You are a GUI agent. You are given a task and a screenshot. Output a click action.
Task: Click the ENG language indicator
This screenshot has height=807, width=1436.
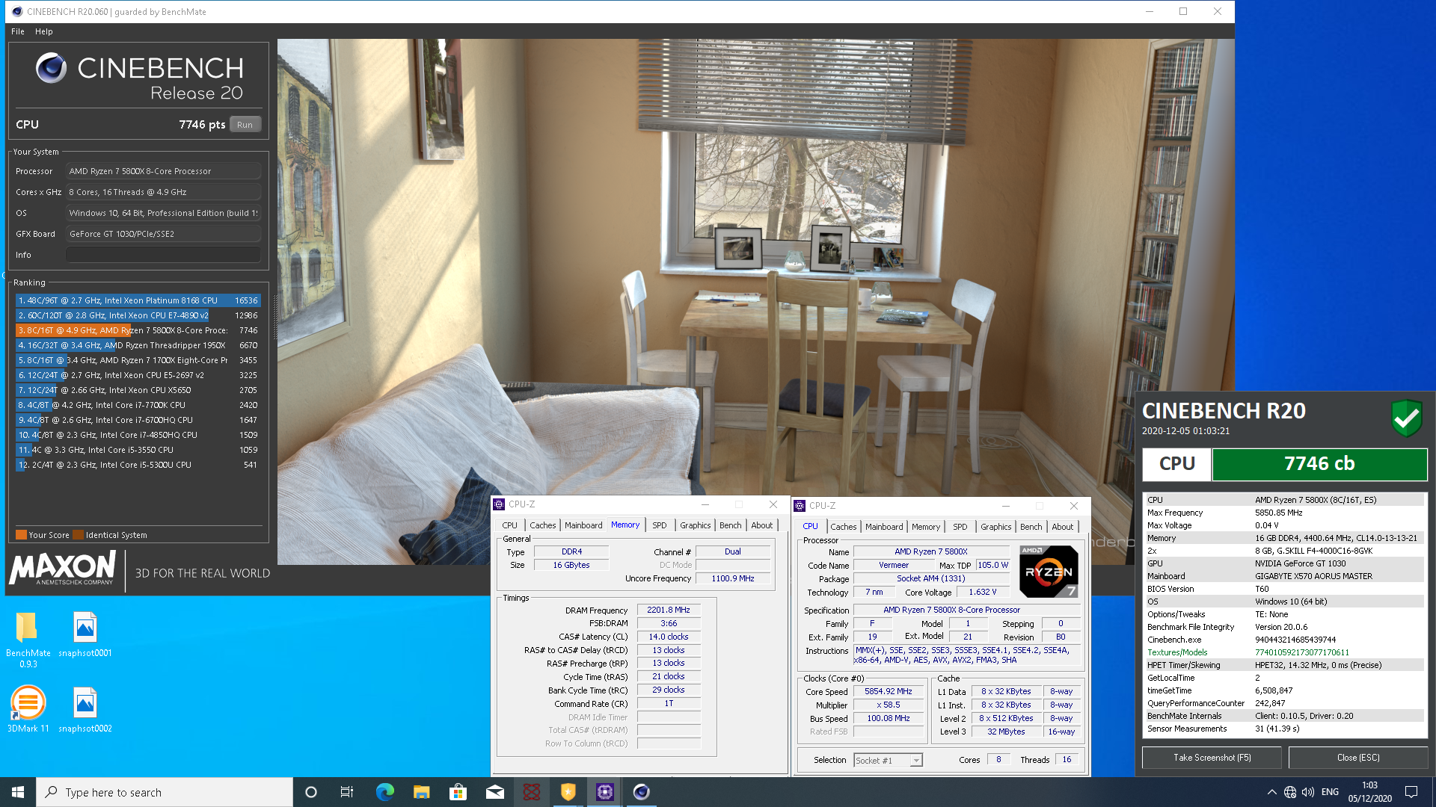click(x=1331, y=792)
